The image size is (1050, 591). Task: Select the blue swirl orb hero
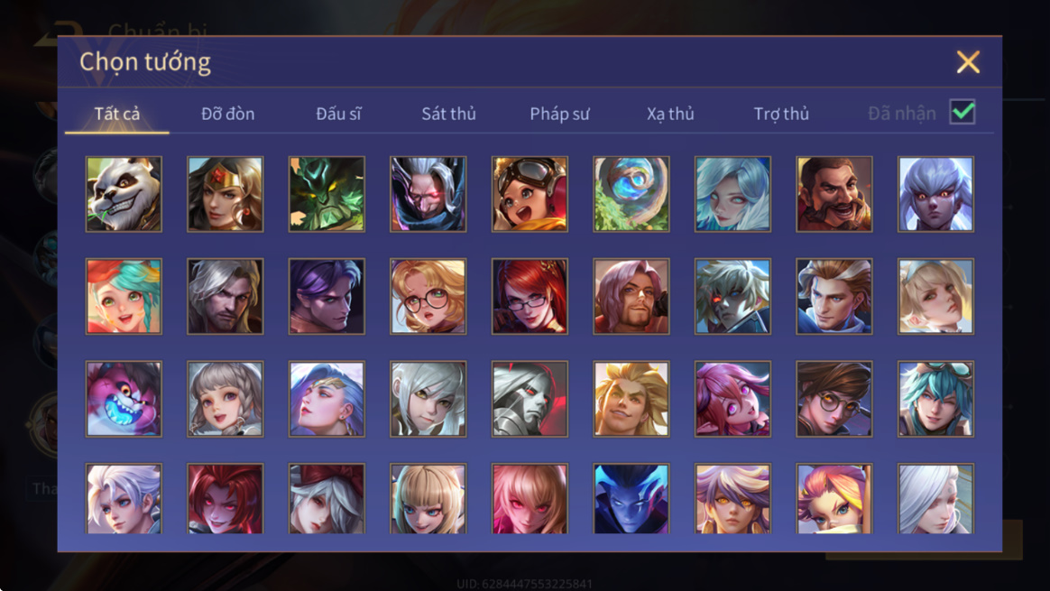(x=631, y=194)
